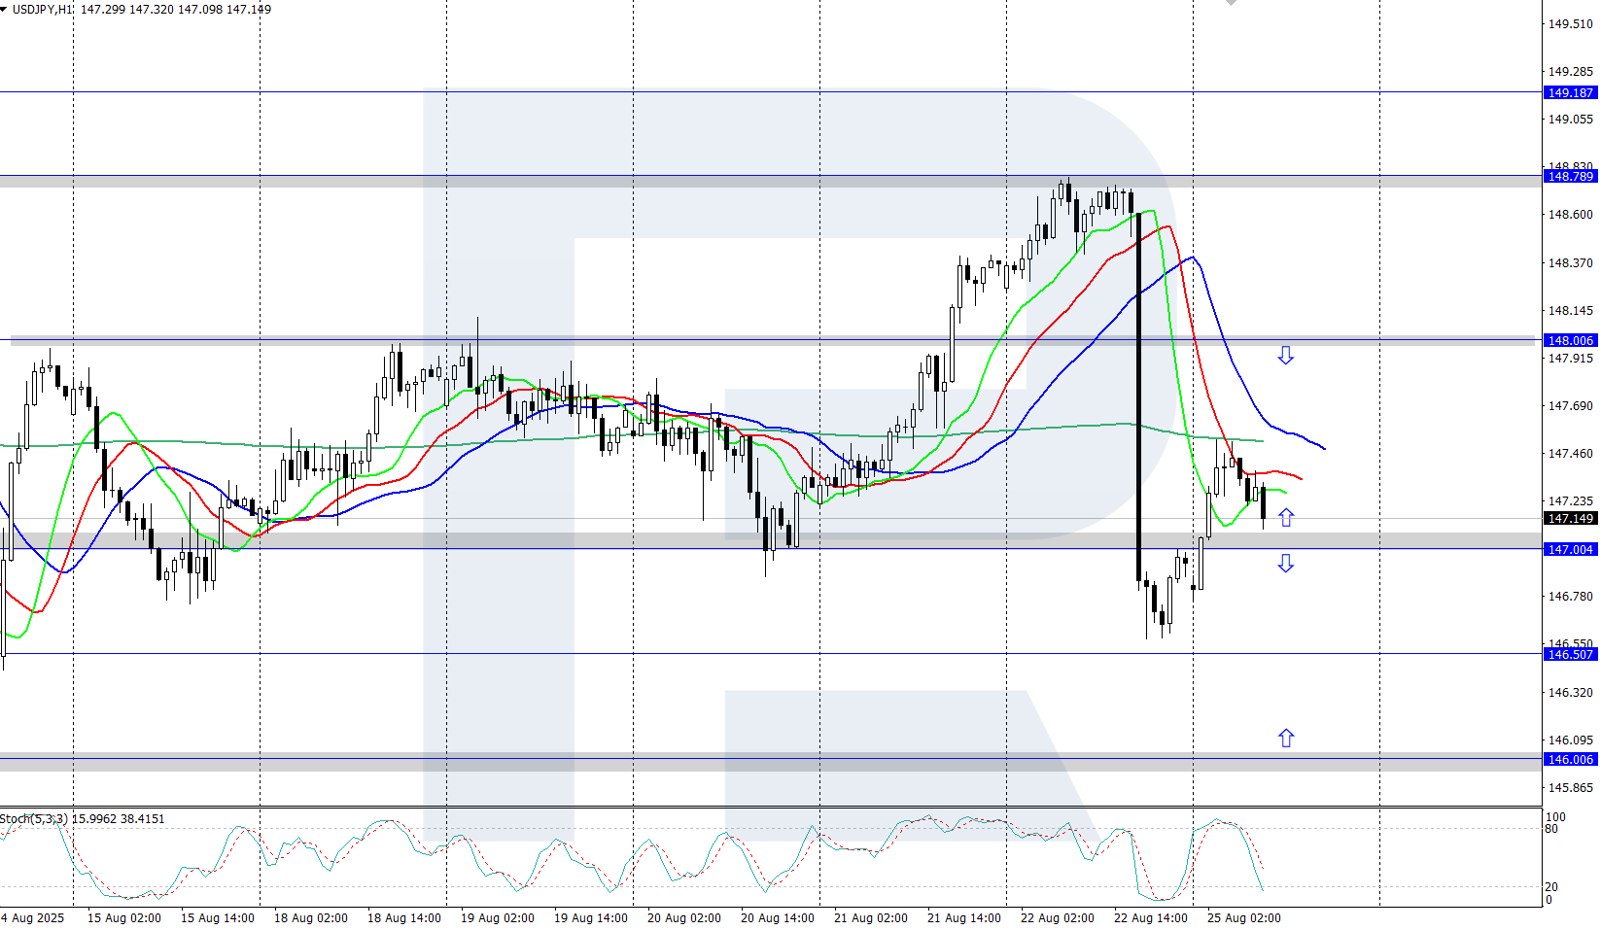
Task: Click the 146.507 horizontal line label
Action: (x=1570, y=655)
